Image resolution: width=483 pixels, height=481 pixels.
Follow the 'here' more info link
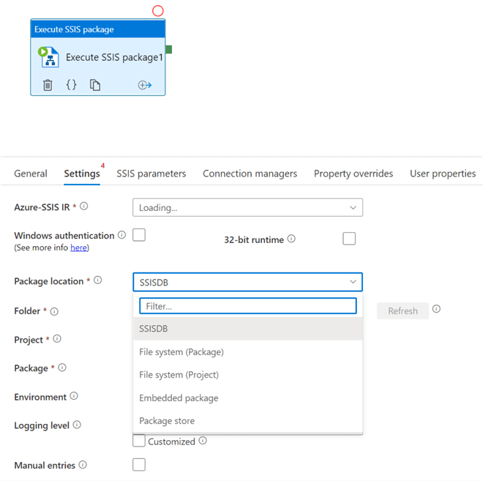pos(78,247)
